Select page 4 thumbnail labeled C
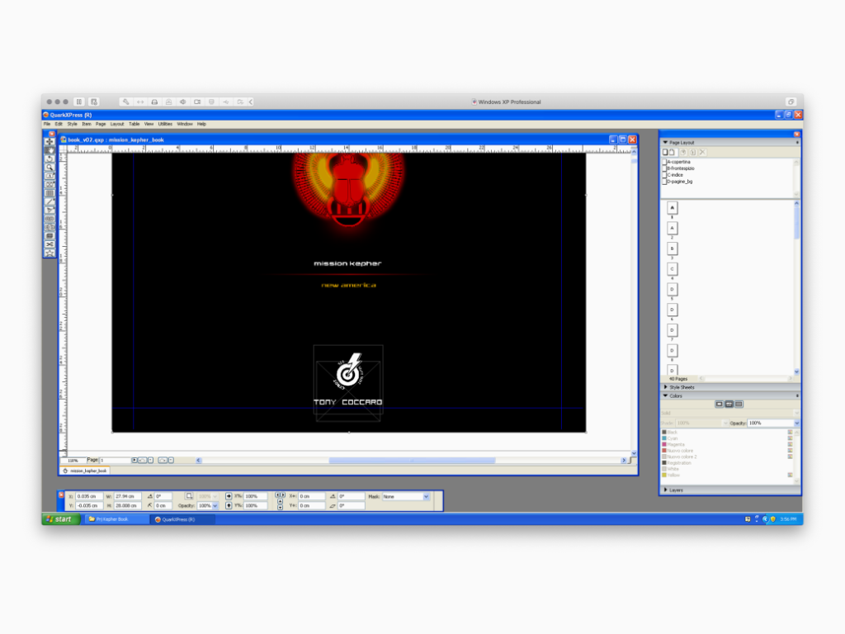Image resolution: width=845 pixels, height=634 pixels. click(x=672, y=269)
